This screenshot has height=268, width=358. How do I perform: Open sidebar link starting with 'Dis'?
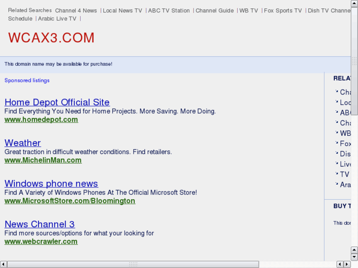pyautogui.click(x=345, y=154)
